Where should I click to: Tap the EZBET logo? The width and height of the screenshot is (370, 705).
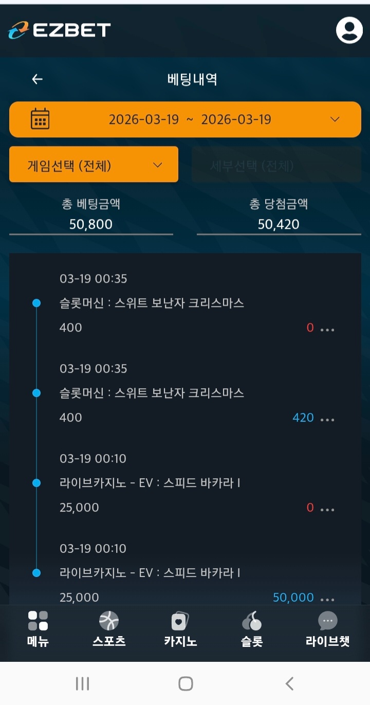60,30
